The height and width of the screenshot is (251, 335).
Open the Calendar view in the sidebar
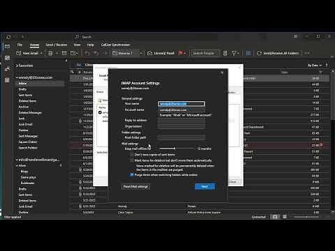click(x=7, y=58)
